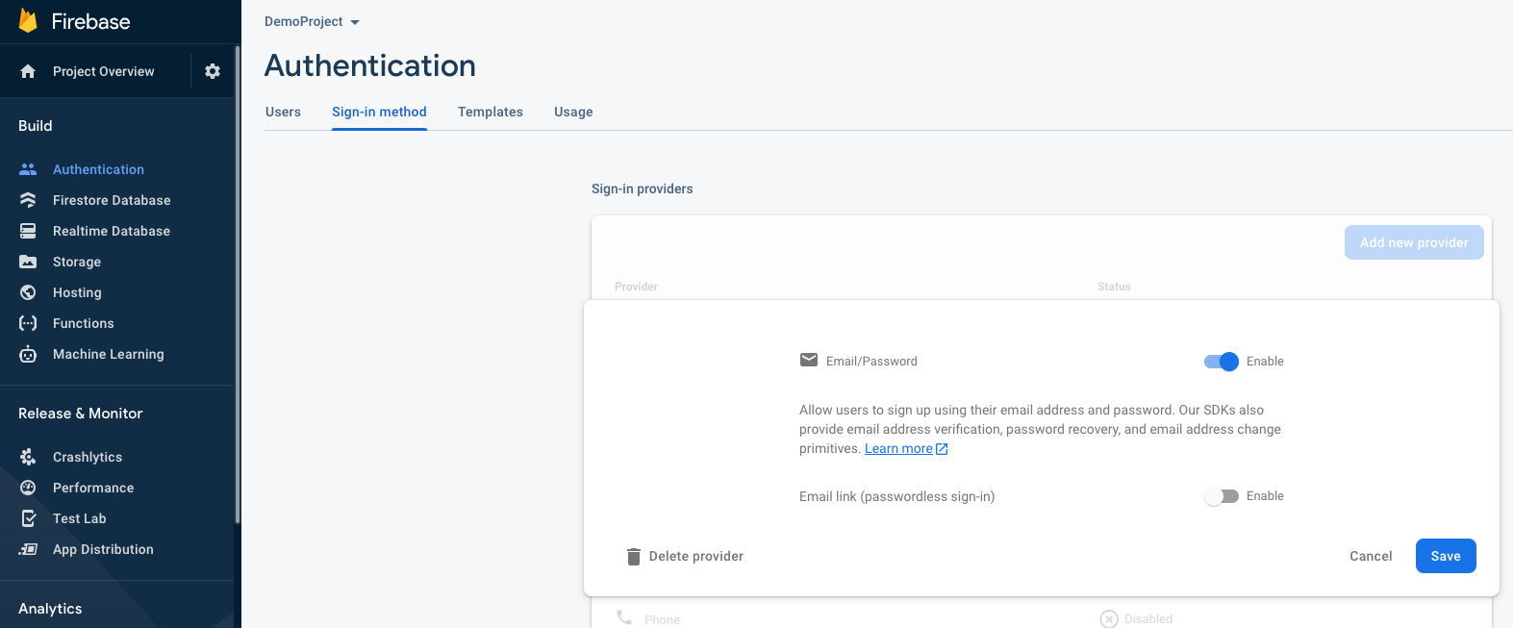The width and height of the screenshot is (1513, 628).
Task: Disable the Email/Password toggle
Action: pos(1222,362)
